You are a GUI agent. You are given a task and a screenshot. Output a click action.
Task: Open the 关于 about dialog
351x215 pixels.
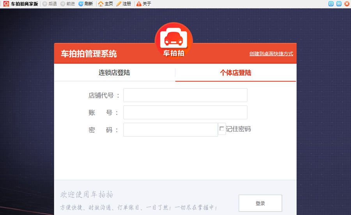coord(144,4)
